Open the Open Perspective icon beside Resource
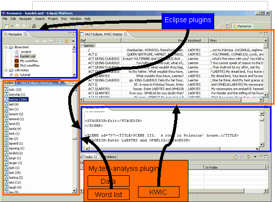 click(228, 26)
